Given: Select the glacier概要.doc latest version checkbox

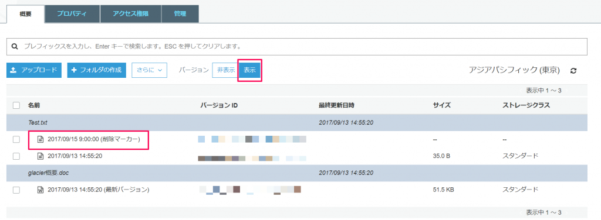Looking at the screenshot, I should tap(16, 190).
